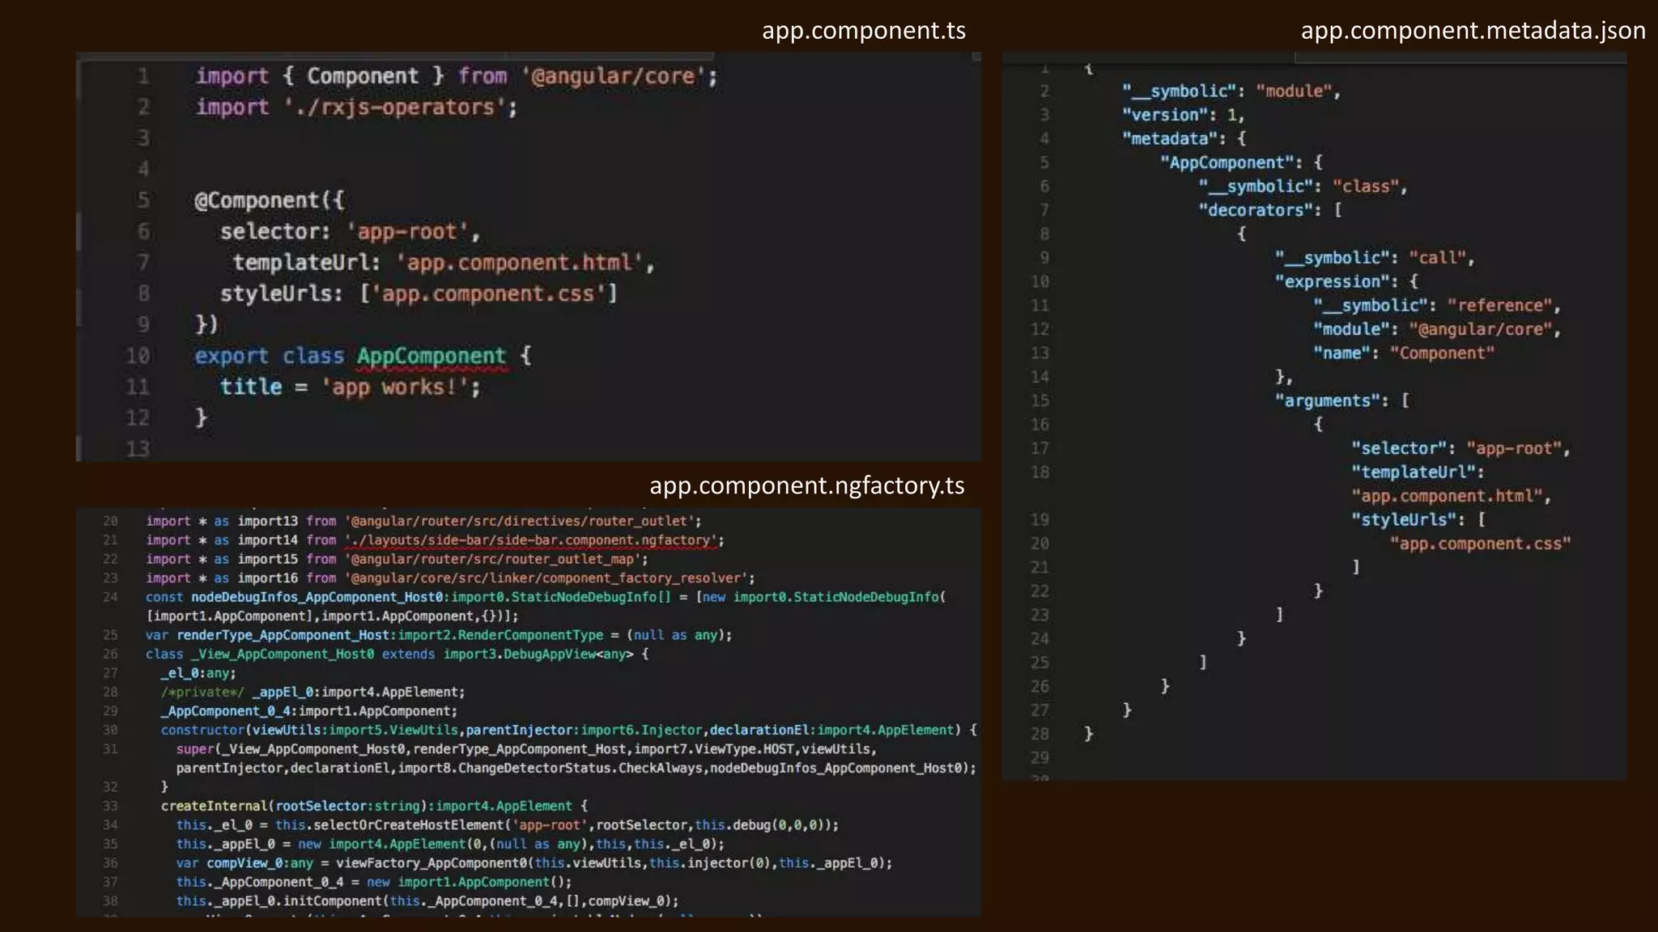The image size is (1658, 932).
Task: Click the router_outlet_map import path on line 22
Action: (493, 560)
